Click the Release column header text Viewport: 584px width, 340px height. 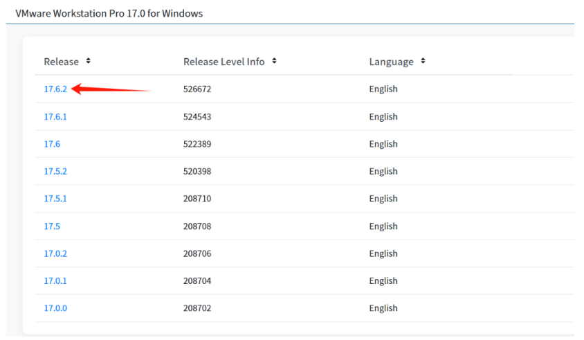coord(62,62)
